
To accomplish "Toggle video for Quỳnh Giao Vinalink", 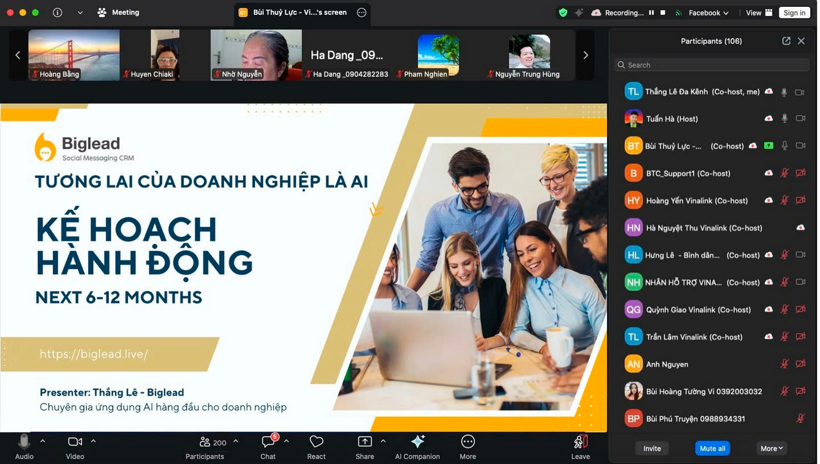I will coord(800,309).
